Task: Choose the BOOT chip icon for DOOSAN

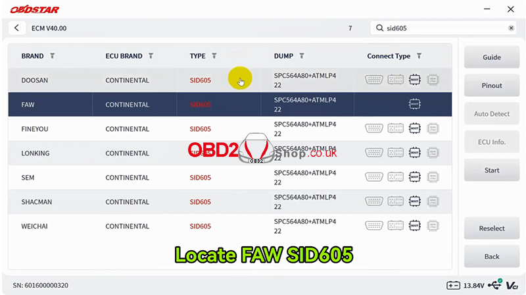Action: tap(415, 80)
